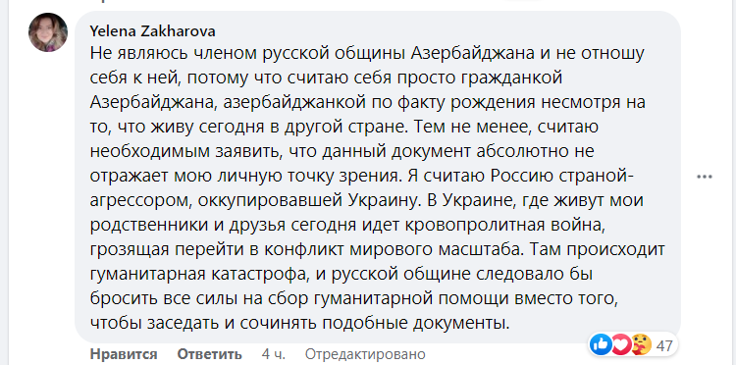View edit history via Отредактировано
The width and height of the screenshot is (736, 365).
365,354
